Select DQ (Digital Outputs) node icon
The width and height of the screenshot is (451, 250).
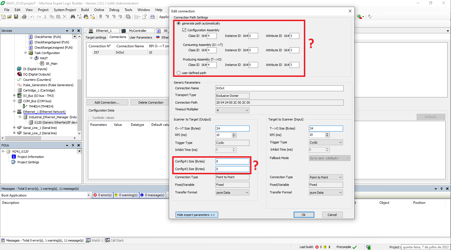19,74
